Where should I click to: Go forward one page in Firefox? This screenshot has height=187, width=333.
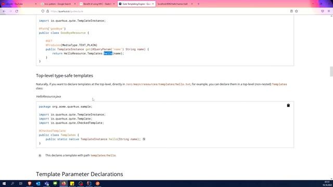[10, 11]
